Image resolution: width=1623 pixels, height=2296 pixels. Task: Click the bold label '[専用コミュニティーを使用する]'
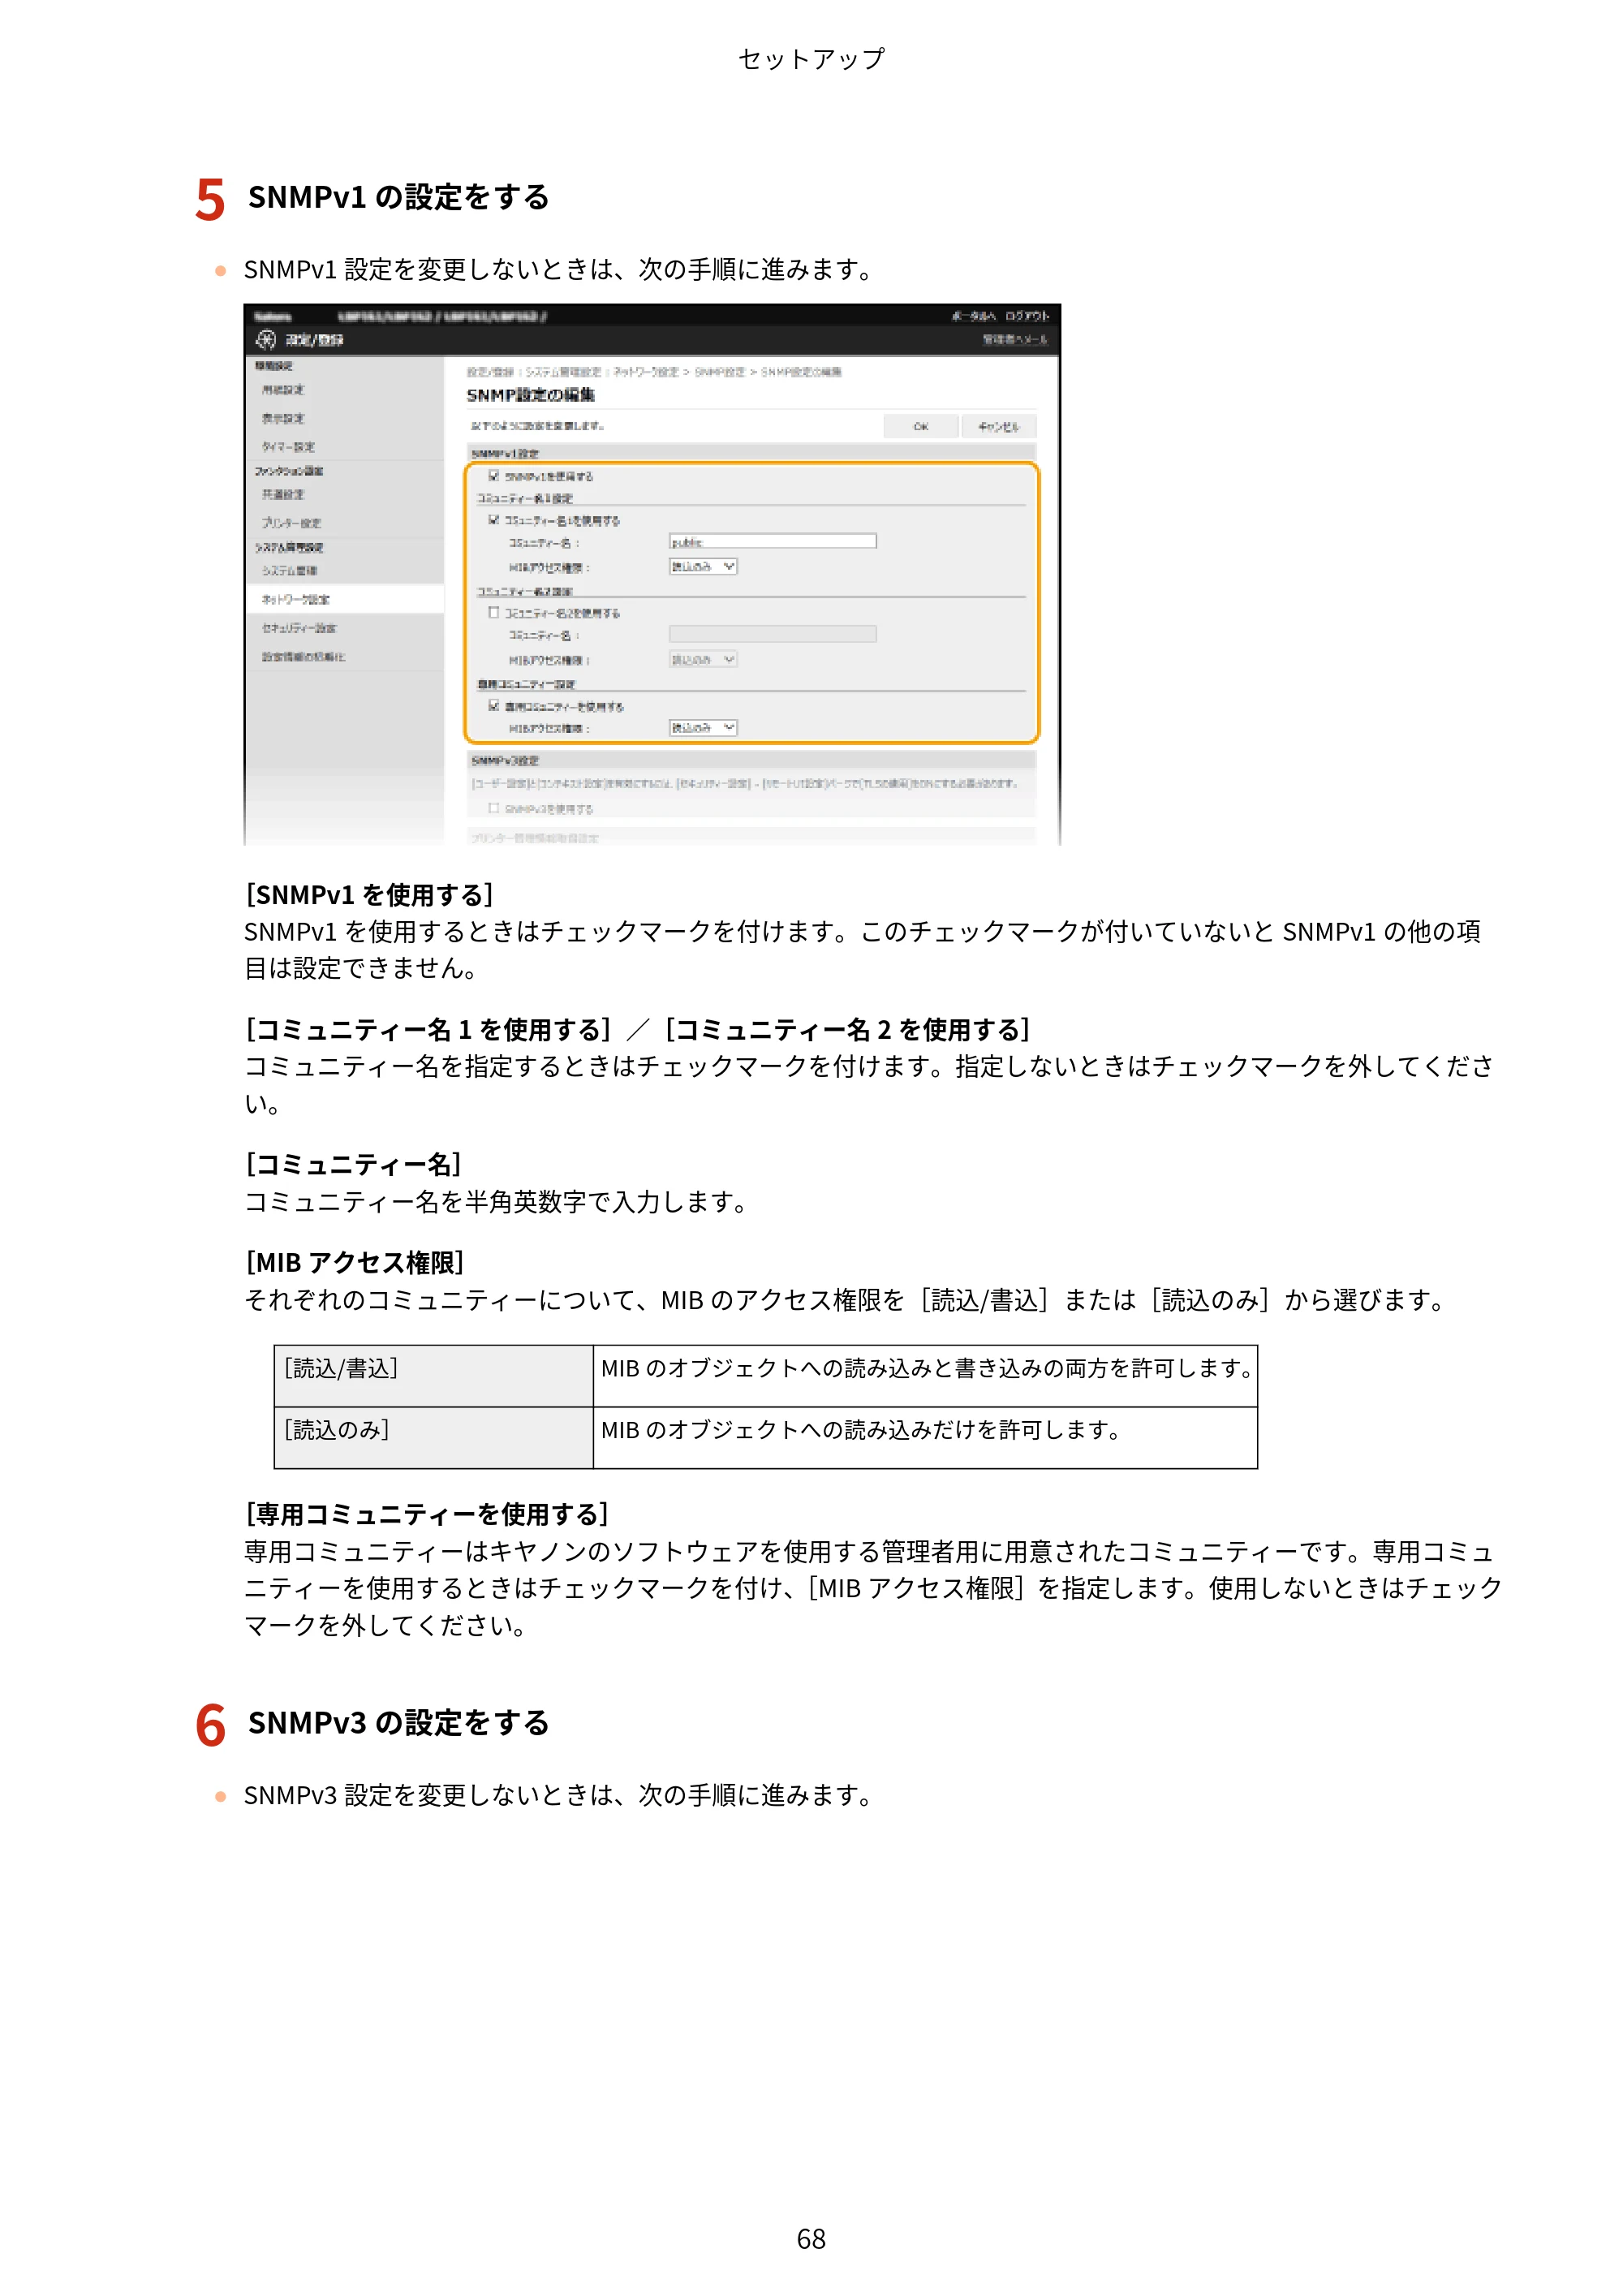[427, 1514]
